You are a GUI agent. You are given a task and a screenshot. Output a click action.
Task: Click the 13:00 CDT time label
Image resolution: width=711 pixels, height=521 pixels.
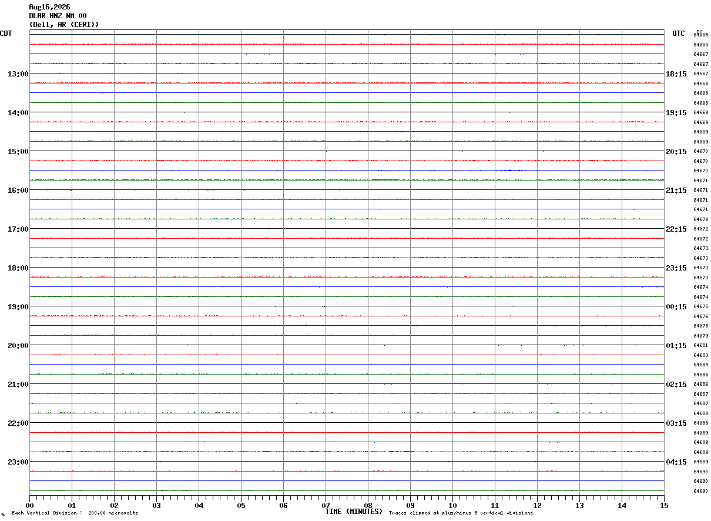18,74
